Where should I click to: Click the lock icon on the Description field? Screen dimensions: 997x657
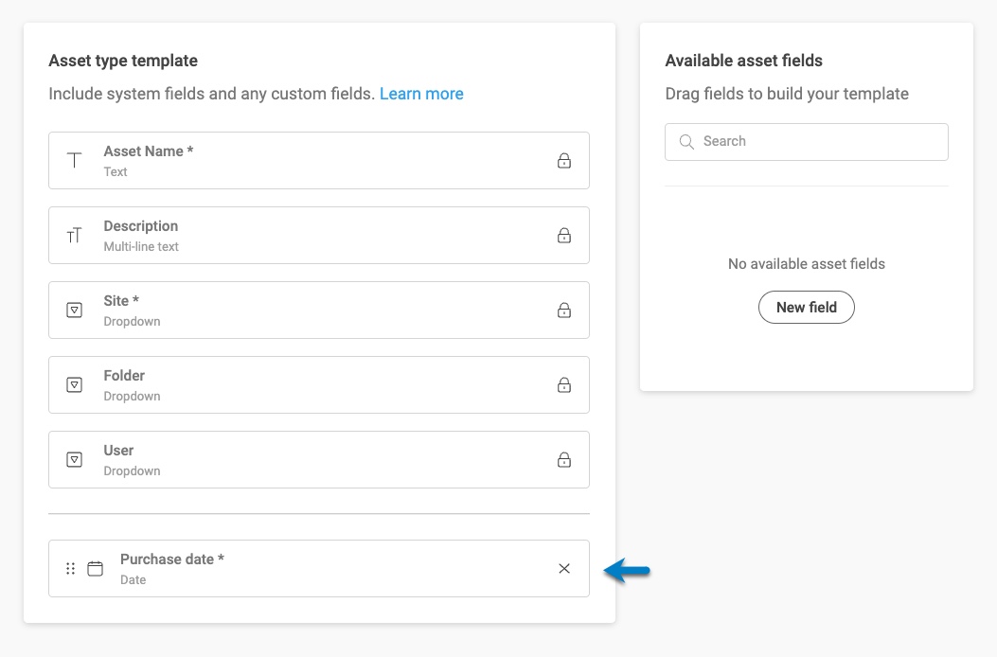563,235
